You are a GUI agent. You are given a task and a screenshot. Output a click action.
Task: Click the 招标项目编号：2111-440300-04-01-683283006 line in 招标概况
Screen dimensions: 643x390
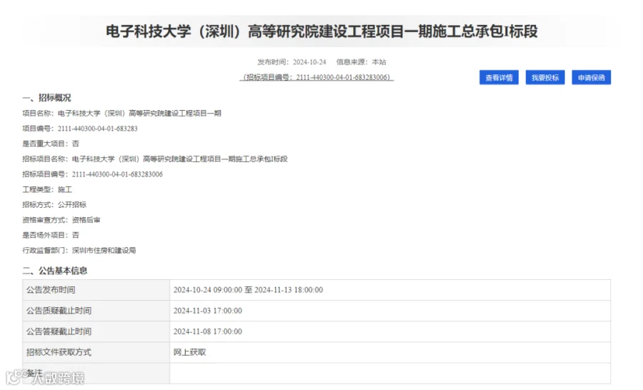(92, 174)
